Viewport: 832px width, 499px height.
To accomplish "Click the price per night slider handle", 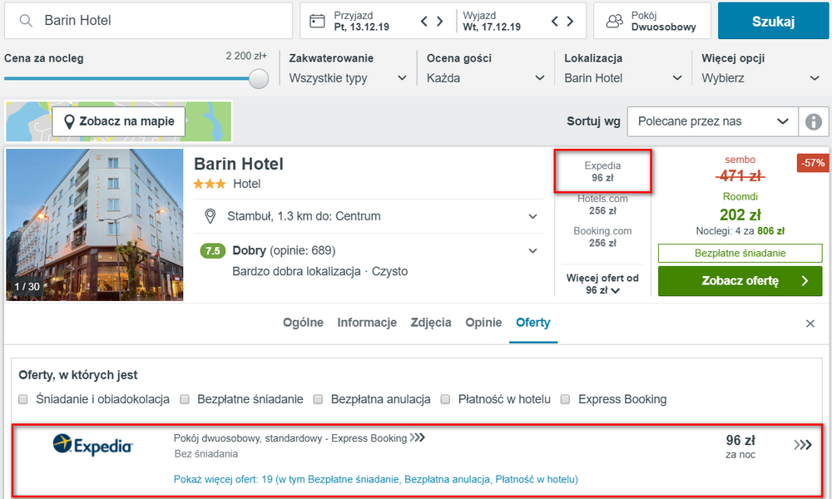I will point(259,78).
